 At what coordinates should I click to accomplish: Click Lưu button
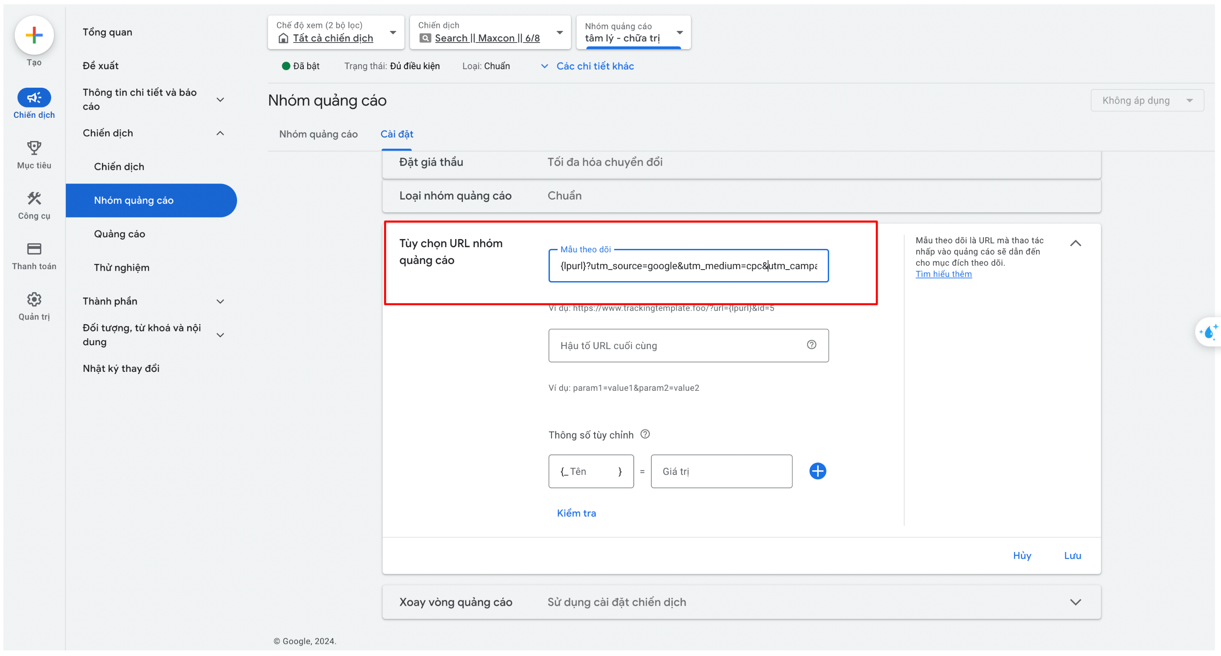pyautogui.click(x=1072, y=555)
